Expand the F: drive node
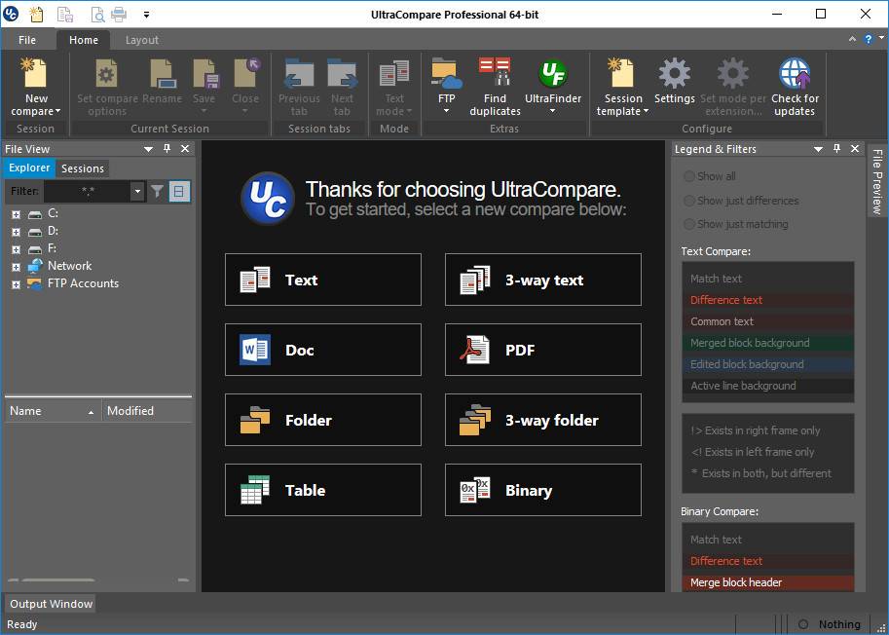 [16, 249]
